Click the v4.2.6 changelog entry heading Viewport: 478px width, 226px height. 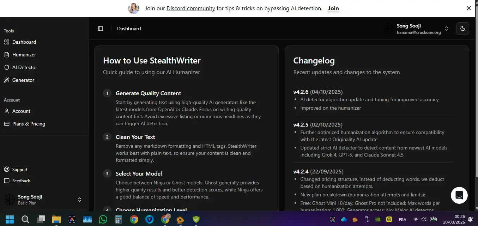(318, 92)
